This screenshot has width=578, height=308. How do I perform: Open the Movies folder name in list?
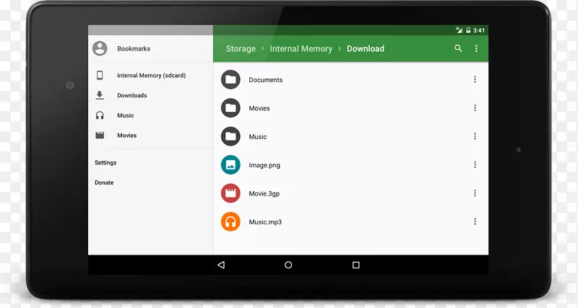pyautogui.click(x=259, y=108)
